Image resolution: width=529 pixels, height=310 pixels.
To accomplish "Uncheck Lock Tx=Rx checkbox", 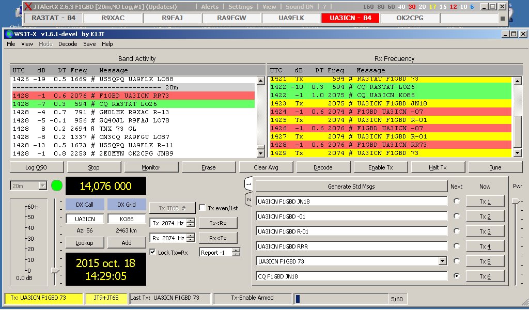I will [x=153, y=252].
